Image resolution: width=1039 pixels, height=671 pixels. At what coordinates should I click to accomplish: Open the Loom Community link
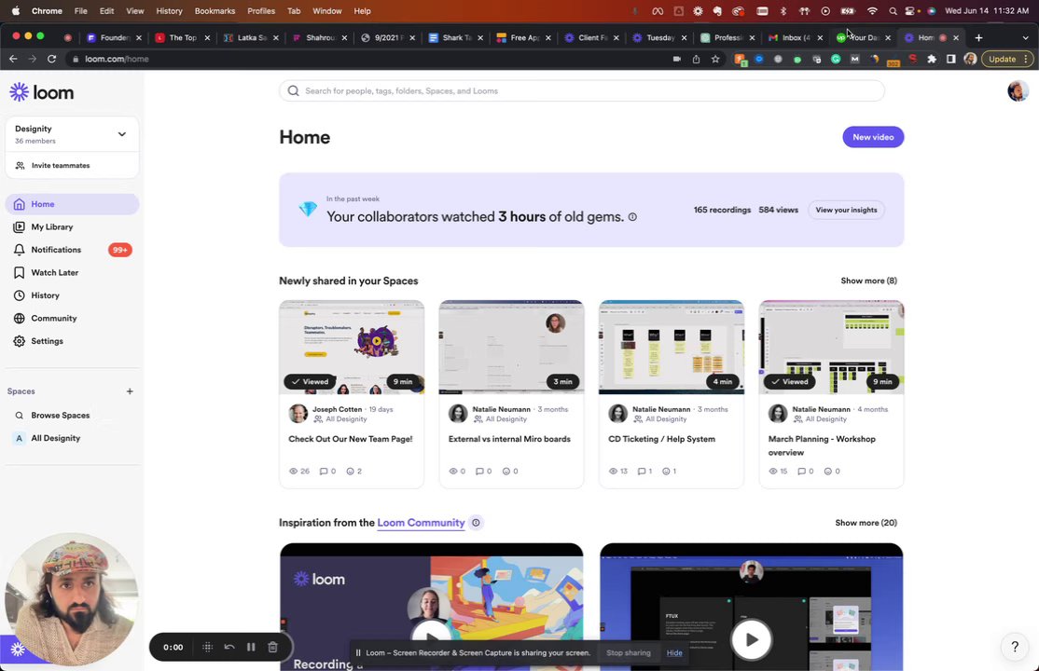click(421, 523)
